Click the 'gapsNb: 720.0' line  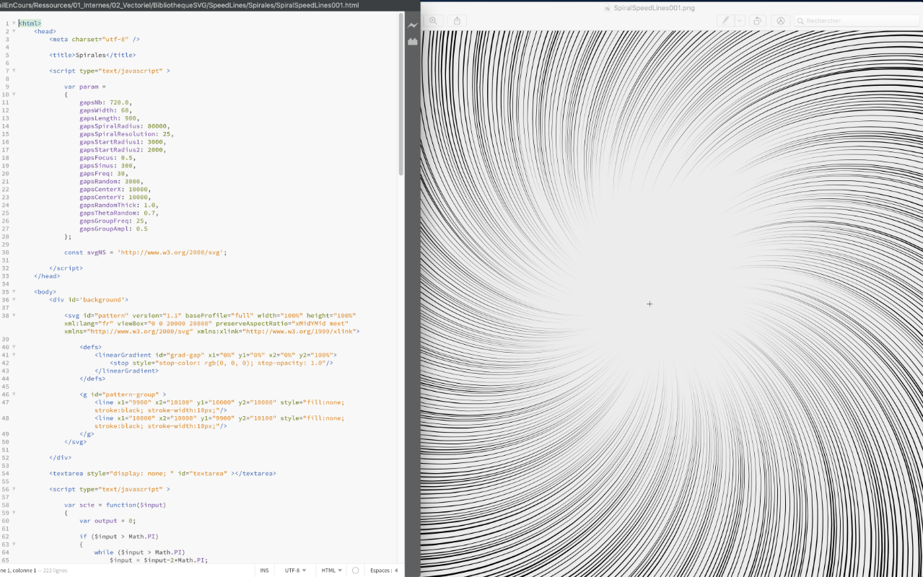[106, 102]
